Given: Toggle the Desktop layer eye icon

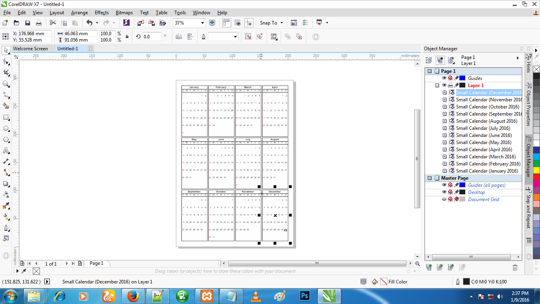Looking at the screenshot, I should click(x=444, y=192).
